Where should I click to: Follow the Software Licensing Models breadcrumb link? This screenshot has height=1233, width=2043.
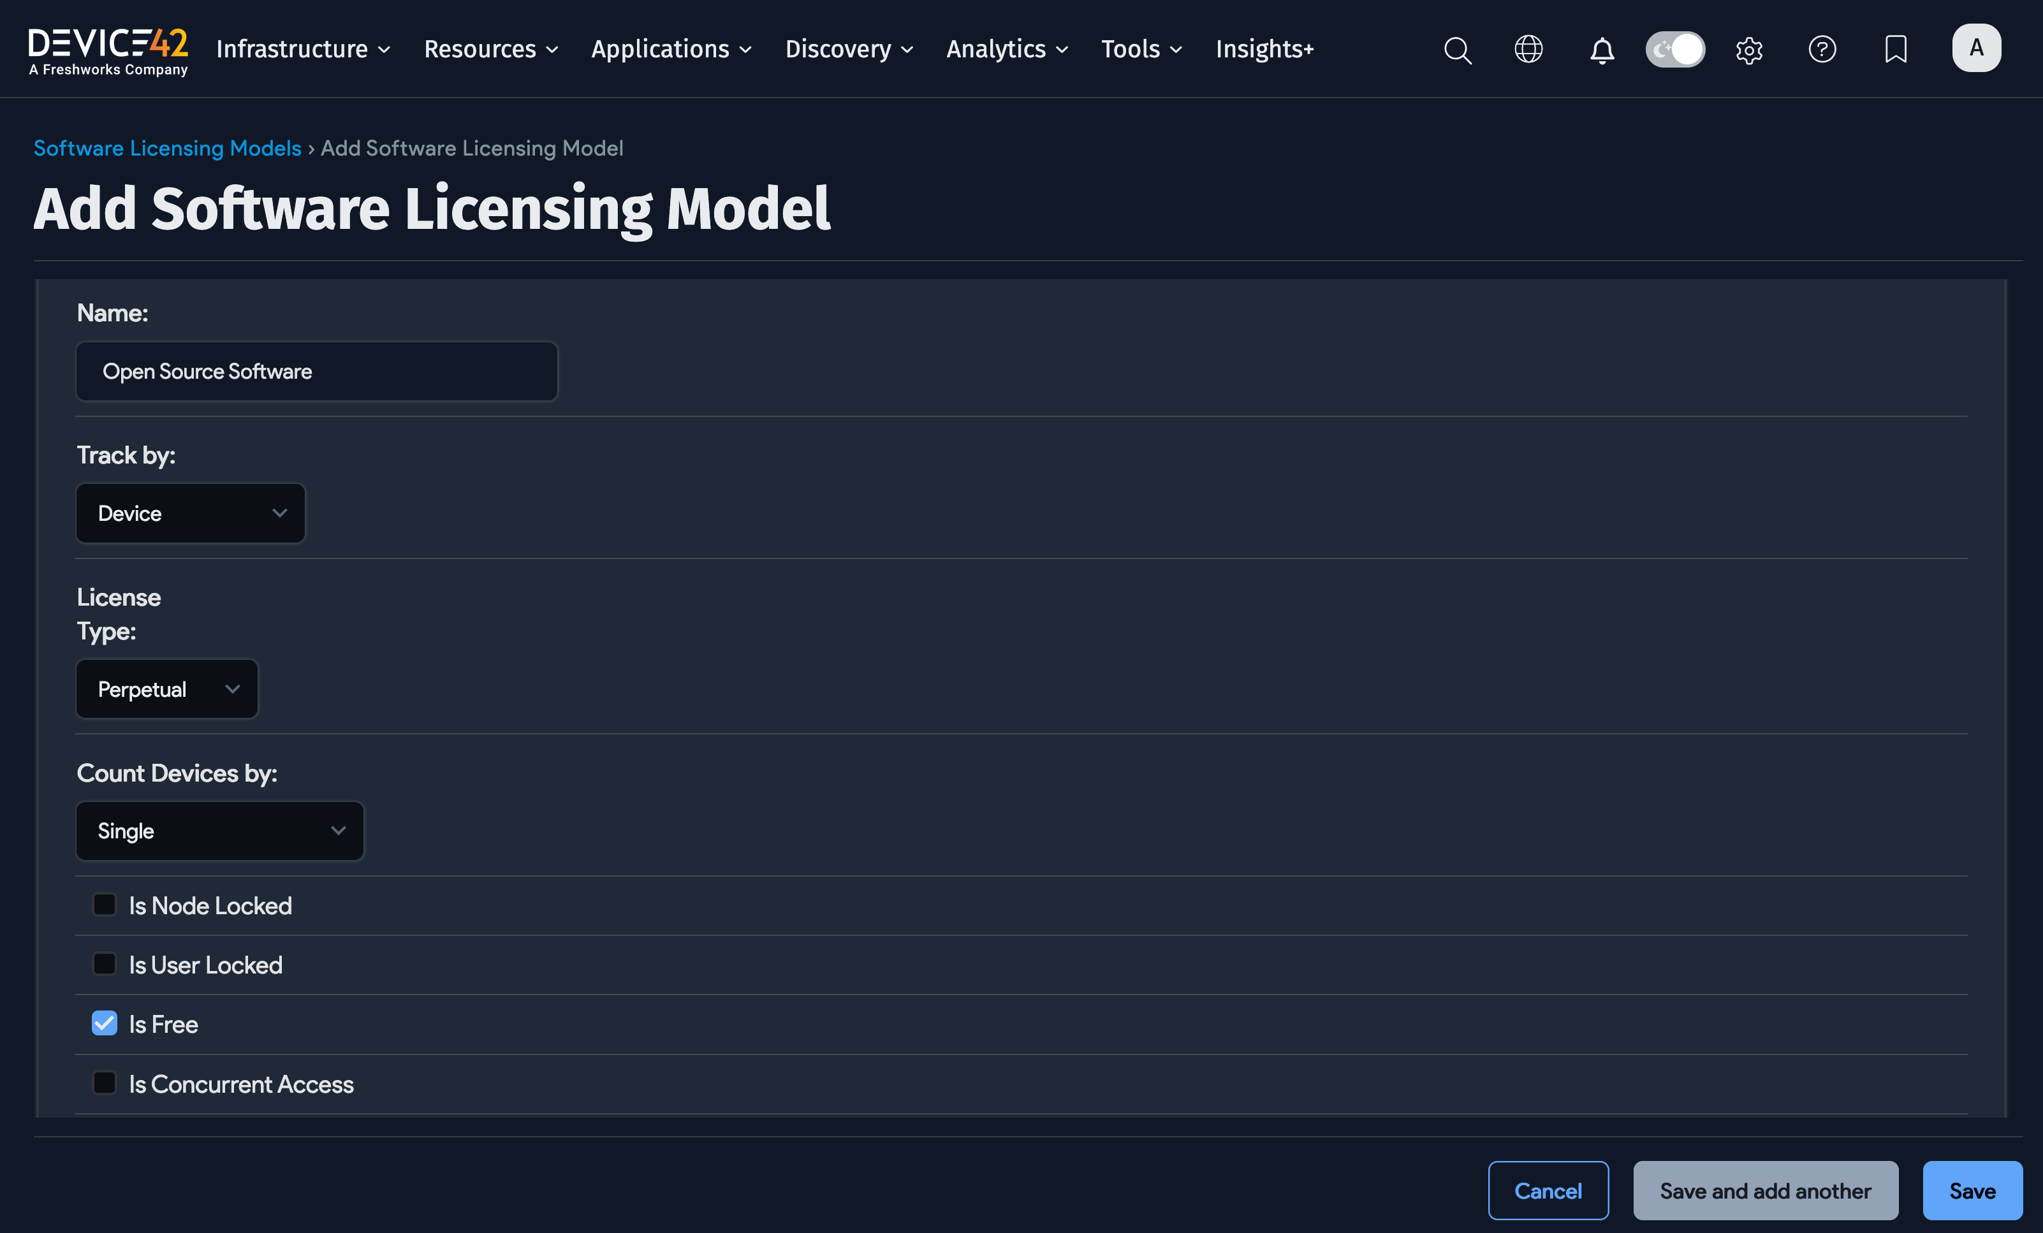point(166,148)
